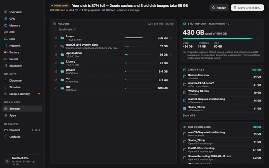Uncheck Xcode_26.xip in Large Files
Screen dimensions: 269x168
click(x=185, y=109)
